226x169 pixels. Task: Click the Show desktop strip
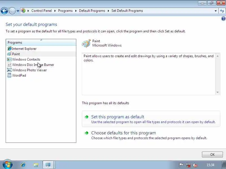click(x=224, y=165)
